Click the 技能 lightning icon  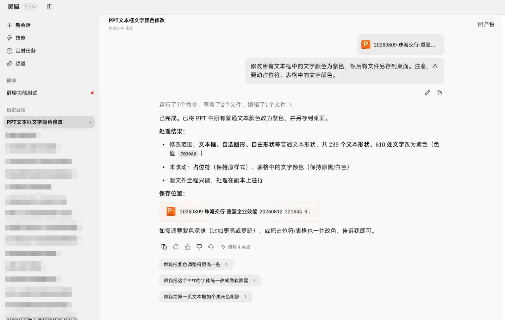10,38
